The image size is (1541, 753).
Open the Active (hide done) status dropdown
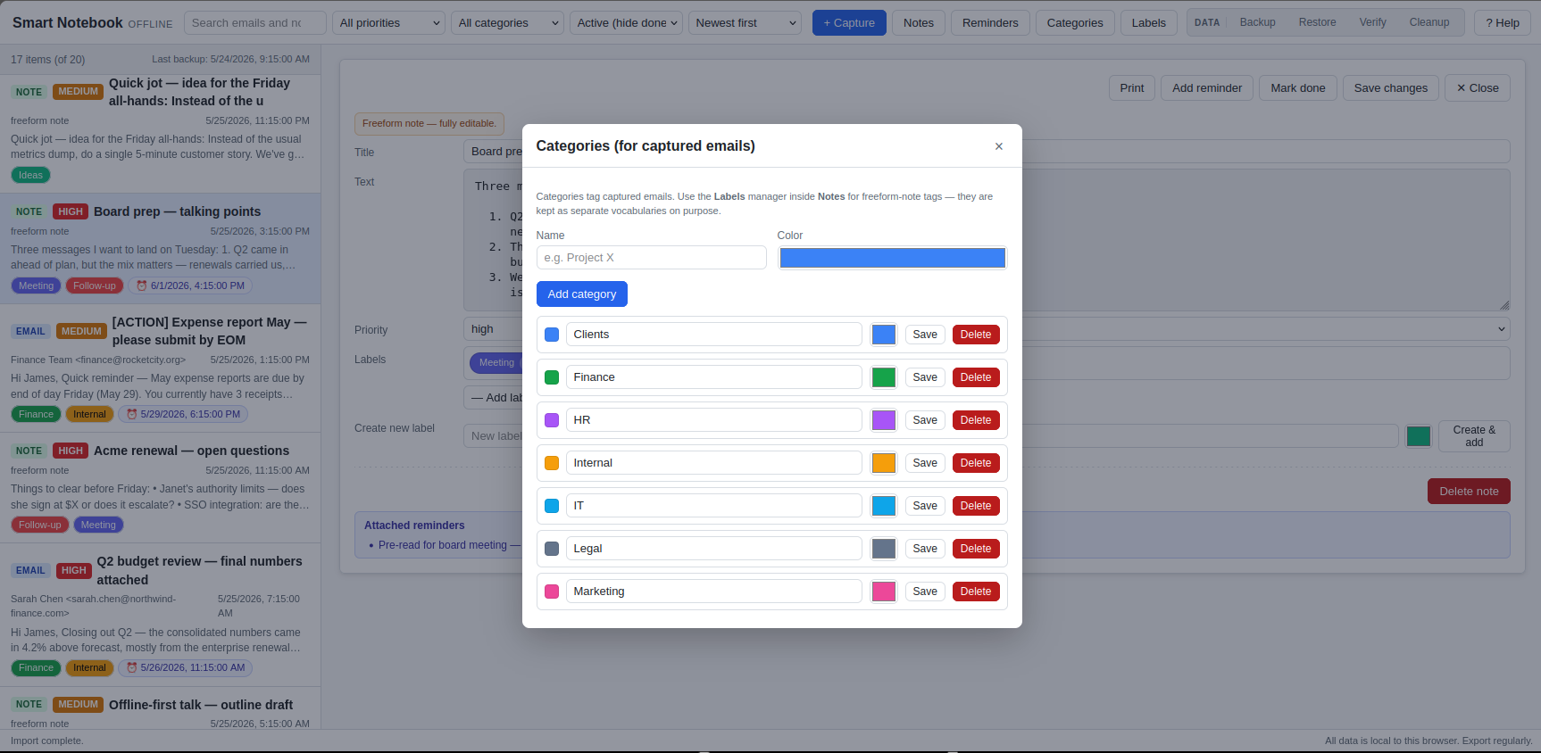(x=626, y=23)
